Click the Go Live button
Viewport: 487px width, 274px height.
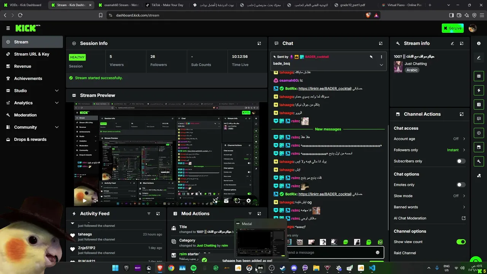point(453,28)
